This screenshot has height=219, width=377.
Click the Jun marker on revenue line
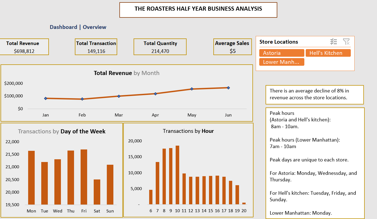tap(228, 88)
